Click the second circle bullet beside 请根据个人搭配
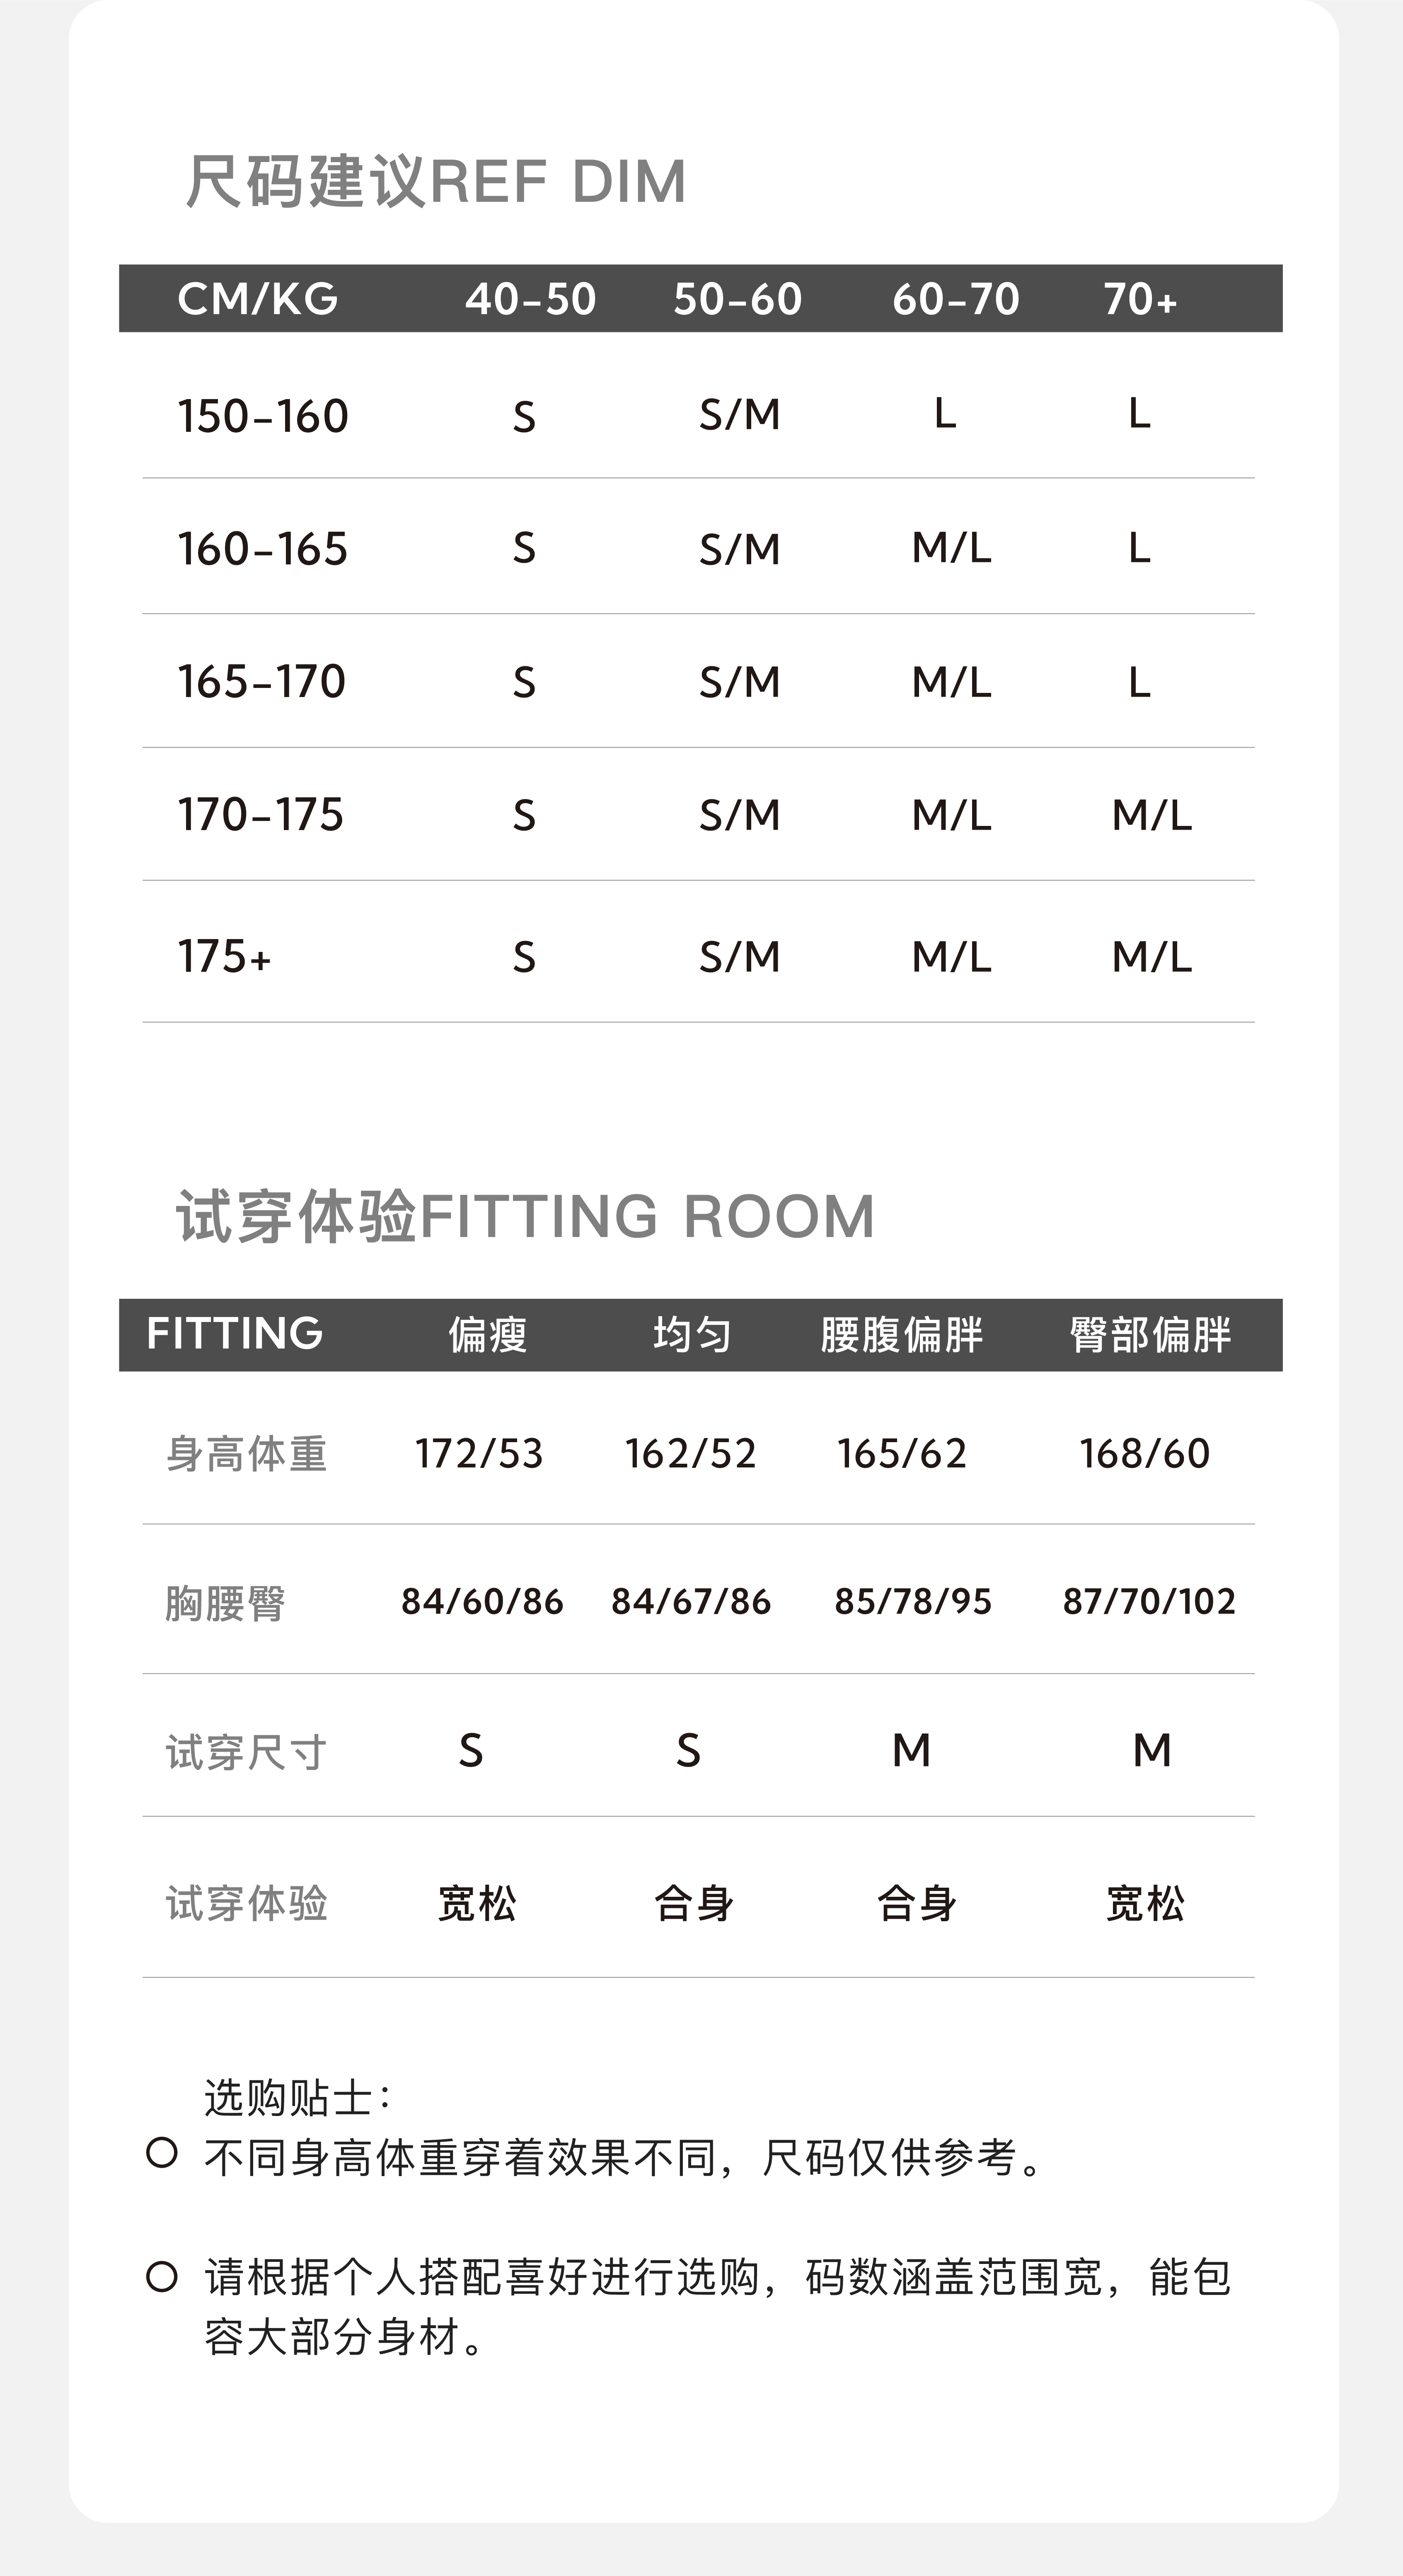The height and width of the screenshot is (2576, 1403). click(162, 2277)
